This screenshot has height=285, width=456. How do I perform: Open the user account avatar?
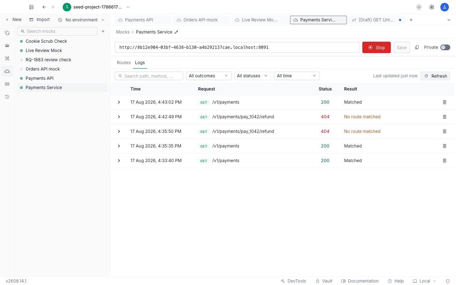tap(444, 7)
